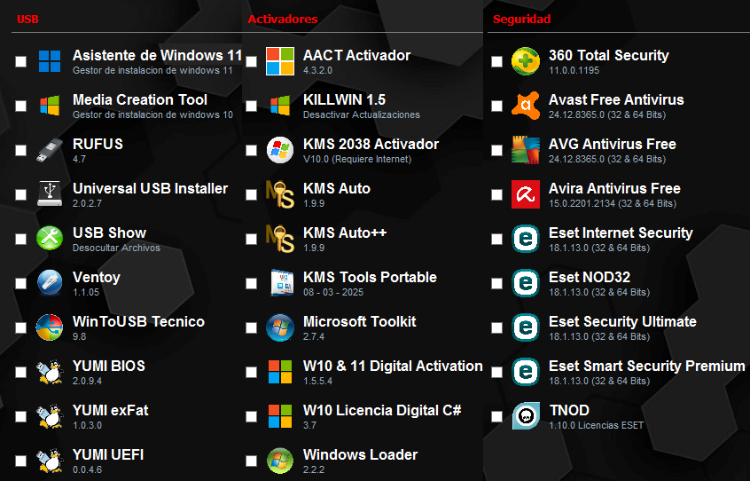Click the 'Gestor de instalacion de windows 10' text
The image size is (750, 481).
153,114
